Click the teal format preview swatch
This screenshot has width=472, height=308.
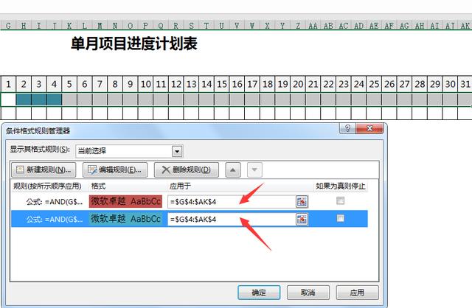pos(125,219)
